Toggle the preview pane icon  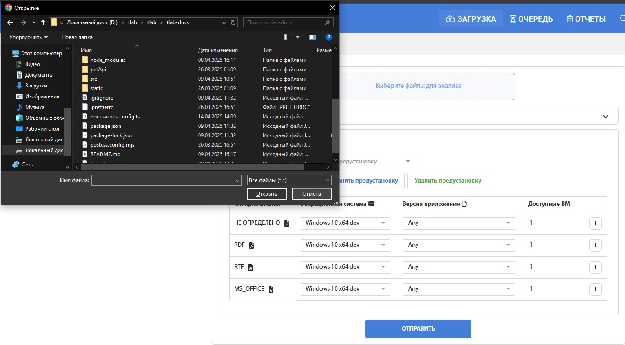pos(313,37)
